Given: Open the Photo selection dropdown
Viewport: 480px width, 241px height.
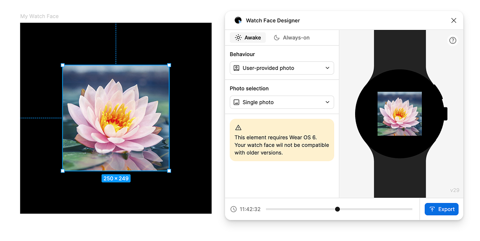Looking at the screenshot, I should pos(282,102).
